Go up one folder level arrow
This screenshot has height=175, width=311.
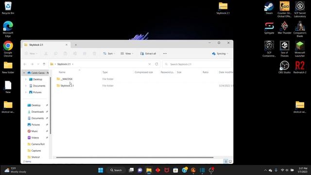coord(44,64)
